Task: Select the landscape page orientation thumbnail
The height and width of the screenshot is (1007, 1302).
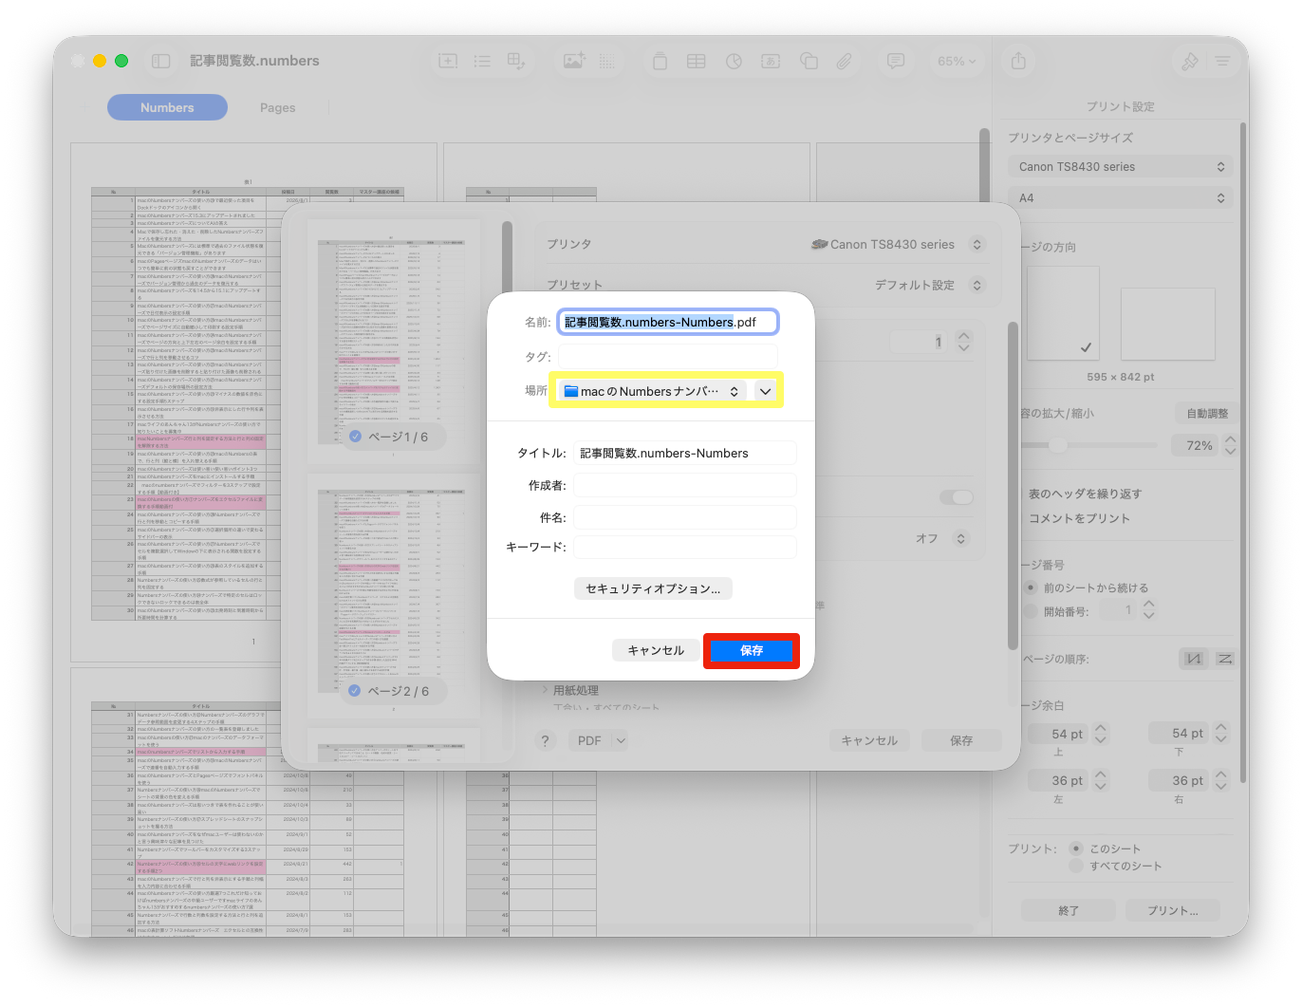Action: coord(1167,325)
